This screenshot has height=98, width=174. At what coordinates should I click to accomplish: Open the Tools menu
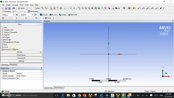[21, 5]
